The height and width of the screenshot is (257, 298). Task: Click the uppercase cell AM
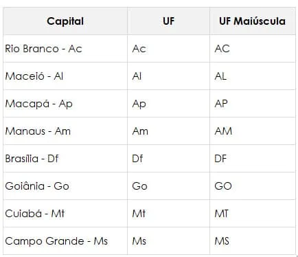[253, 131]
